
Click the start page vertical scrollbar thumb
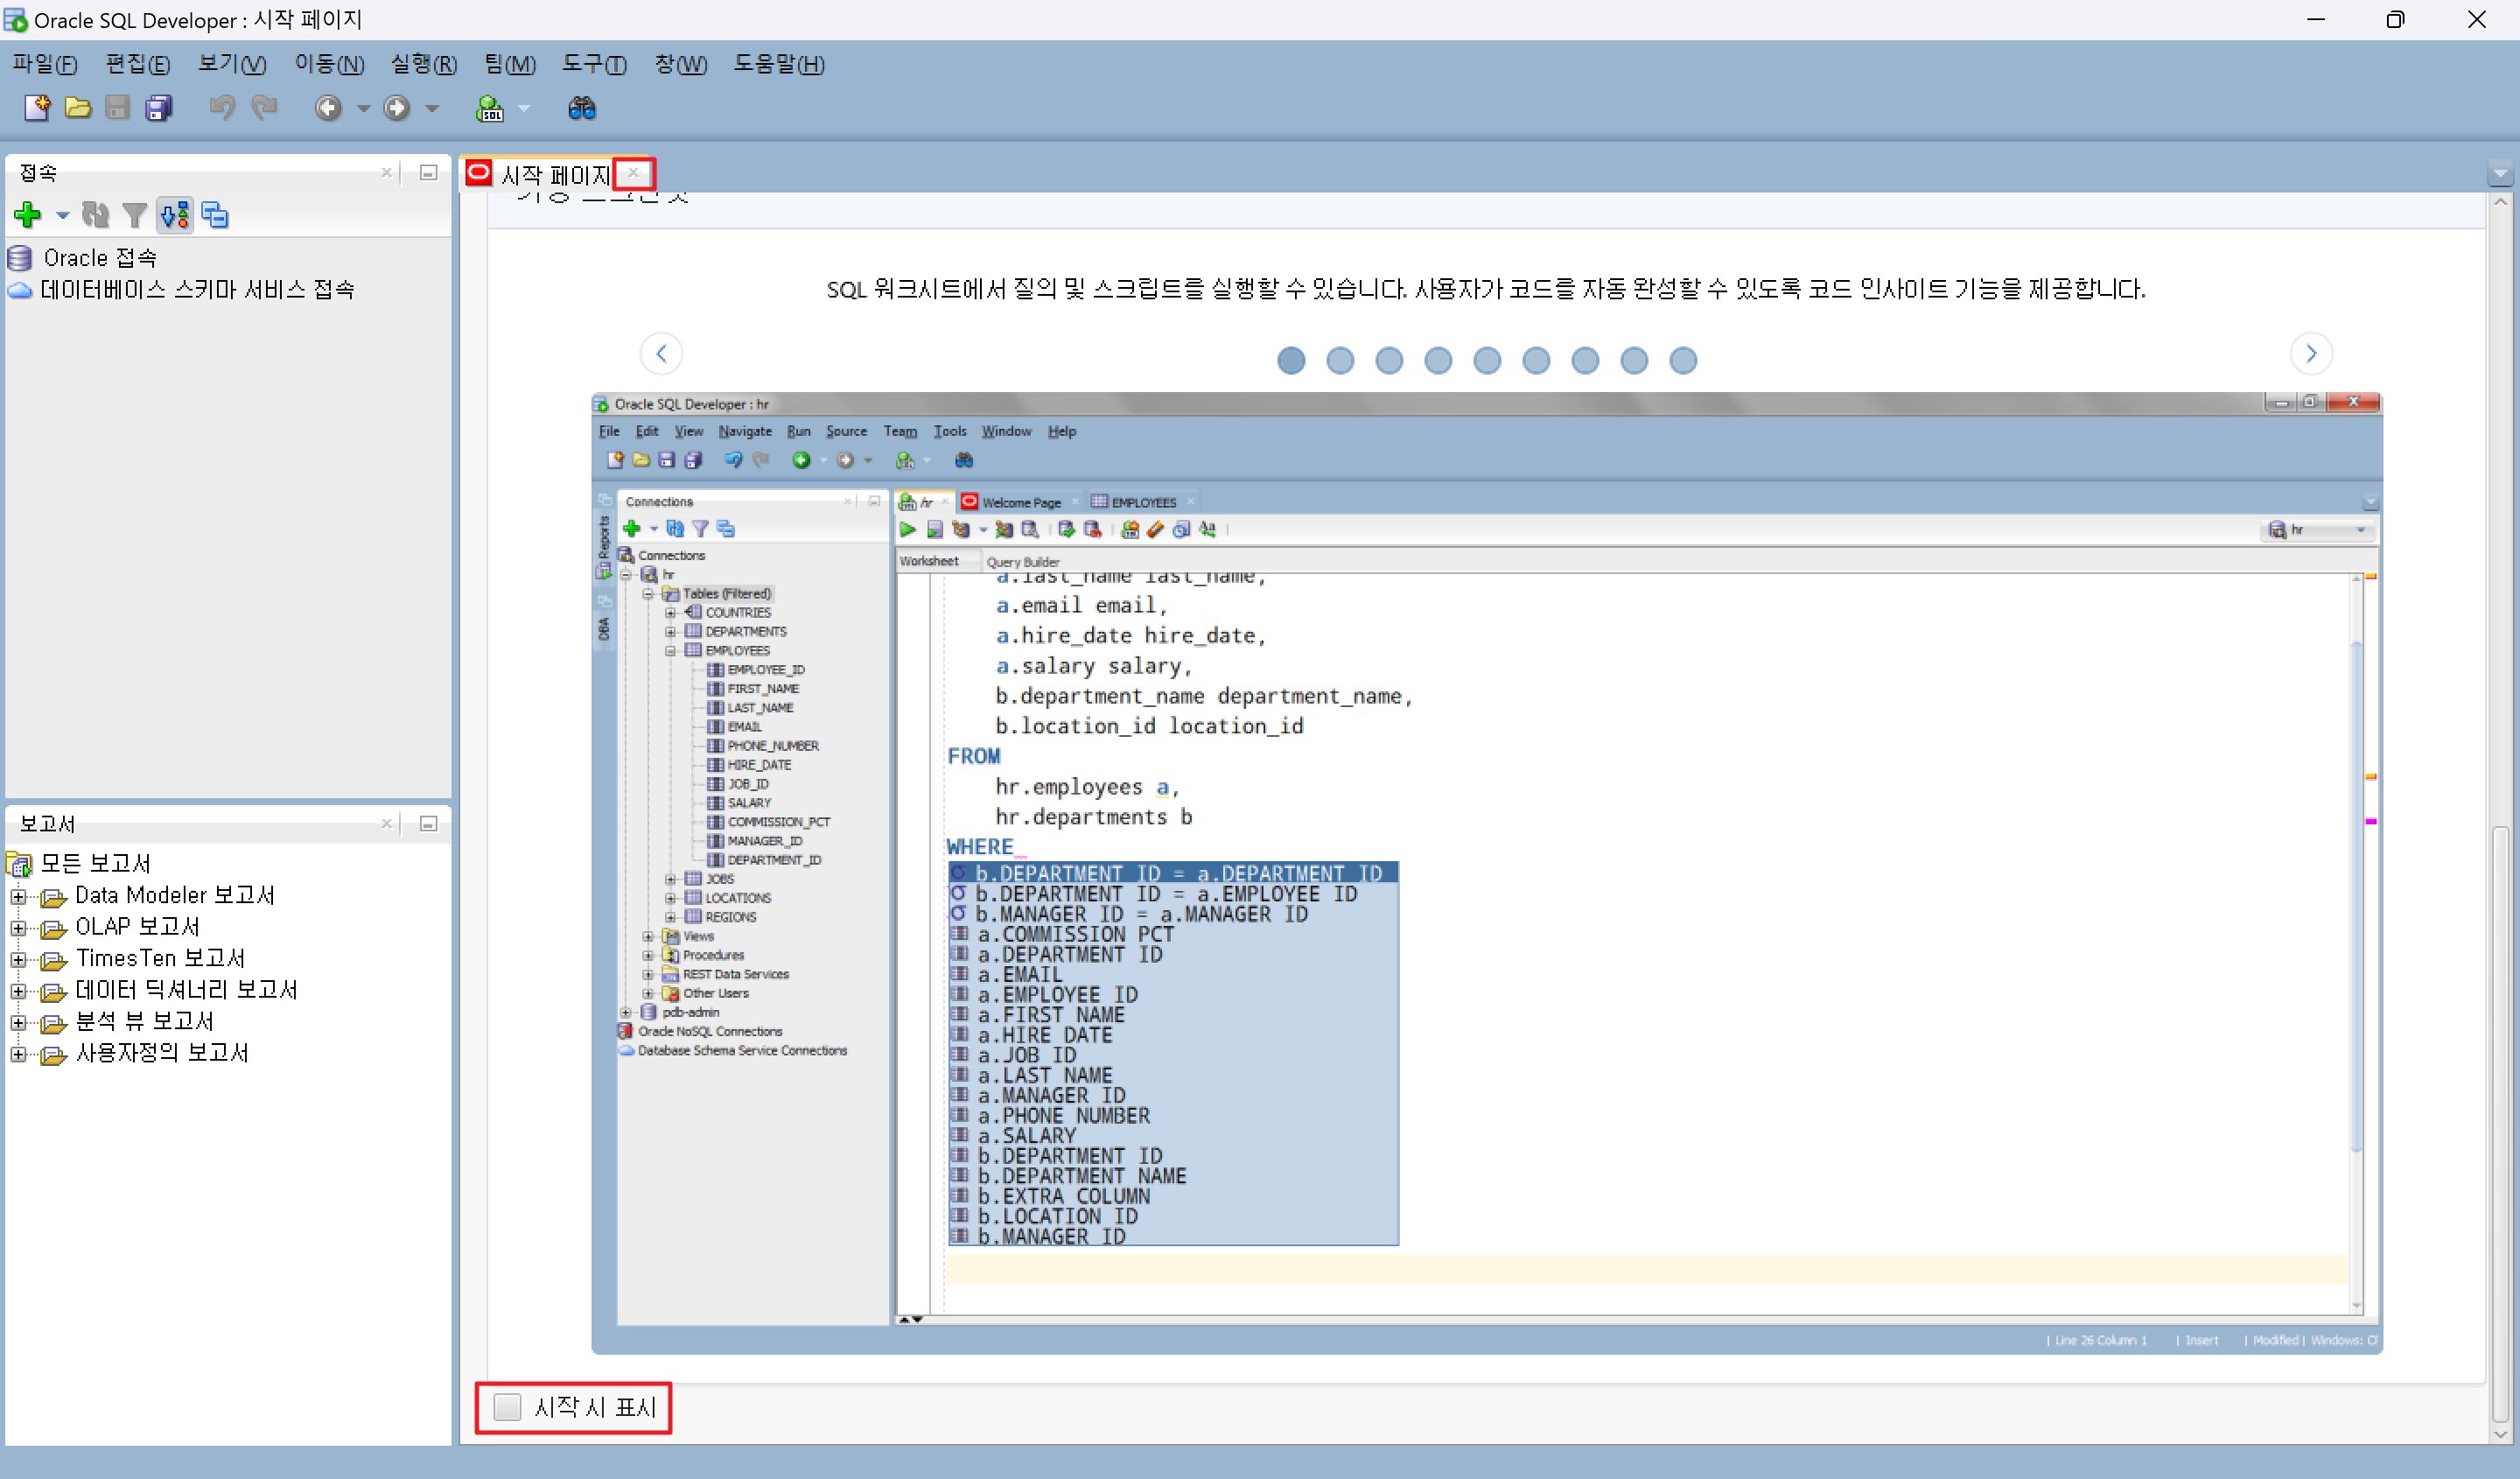tap(2500, 1123)
